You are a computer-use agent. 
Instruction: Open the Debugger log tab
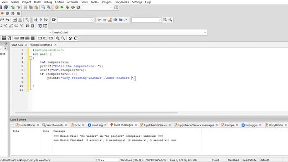[252, 125]
